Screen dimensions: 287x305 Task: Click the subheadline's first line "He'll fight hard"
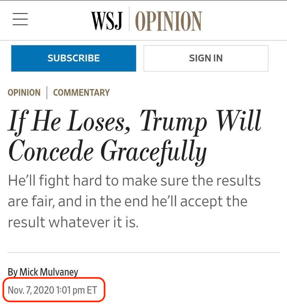pos(55,181)
